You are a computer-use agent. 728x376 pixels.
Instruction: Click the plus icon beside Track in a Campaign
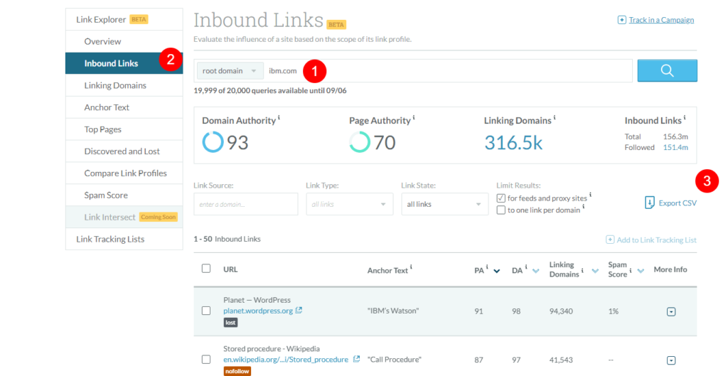click(x=622, y=20)
